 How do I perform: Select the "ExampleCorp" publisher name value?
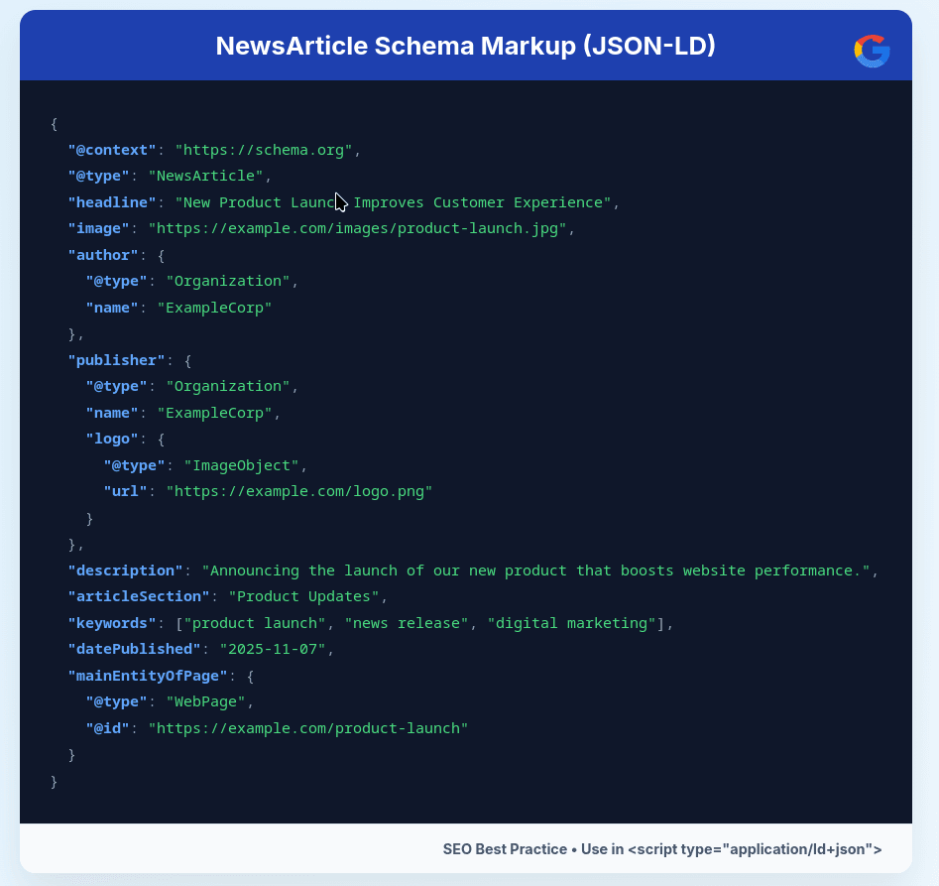point(215,413)
